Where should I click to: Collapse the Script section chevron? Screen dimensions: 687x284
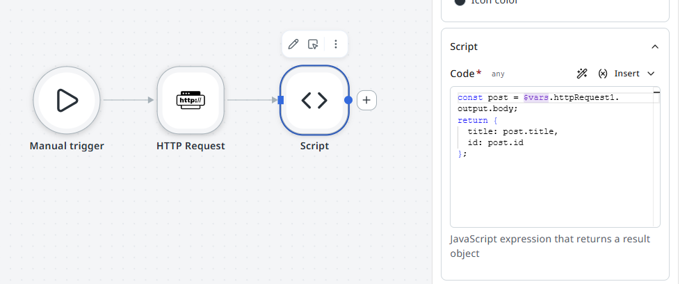(x=655, y=47)
